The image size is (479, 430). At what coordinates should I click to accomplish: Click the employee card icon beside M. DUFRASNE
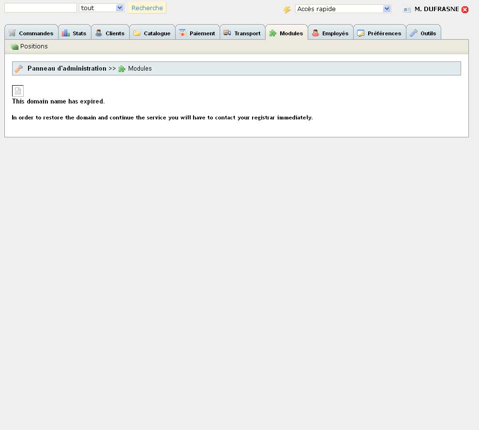(407, 10)
